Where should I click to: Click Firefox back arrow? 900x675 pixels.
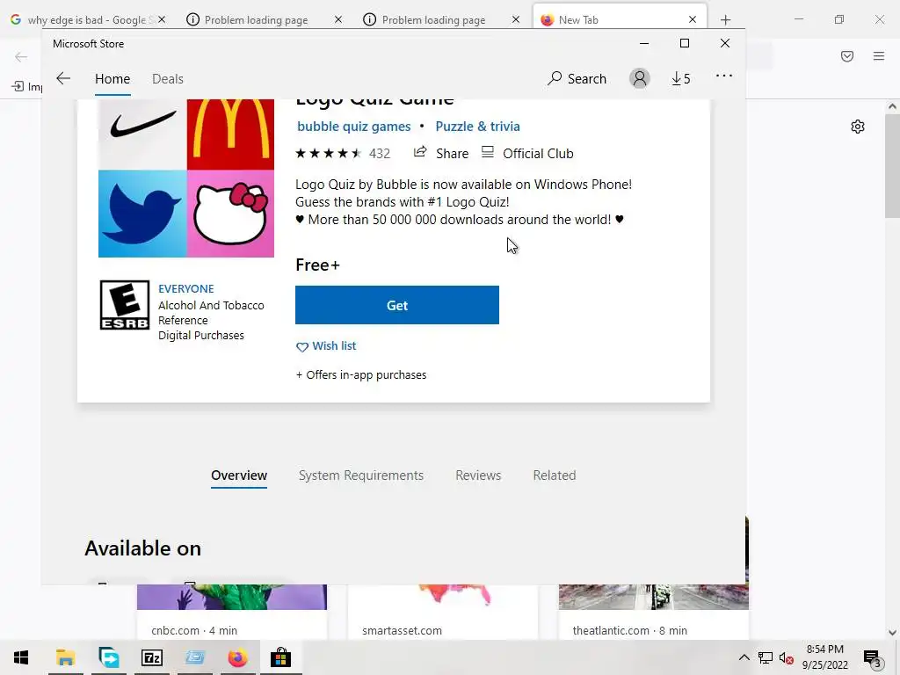tap(21, 56)
